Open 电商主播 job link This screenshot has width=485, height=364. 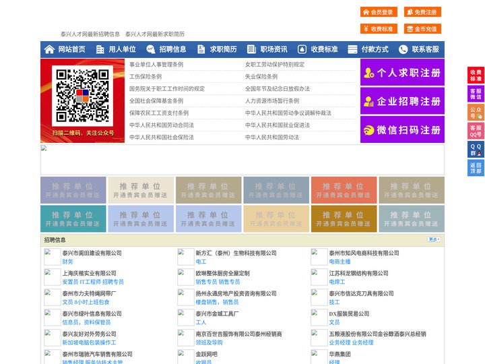pos(339,262)
